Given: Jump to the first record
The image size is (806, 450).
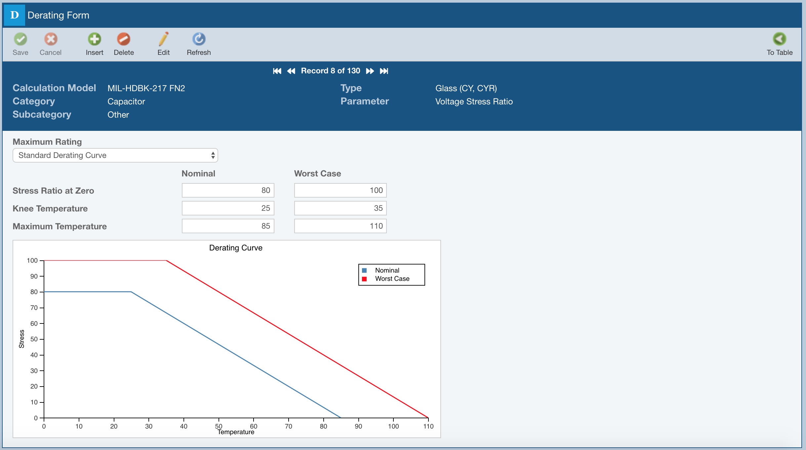Looking at the screenshot, I should pyautogui.click(x=277, y=71).
